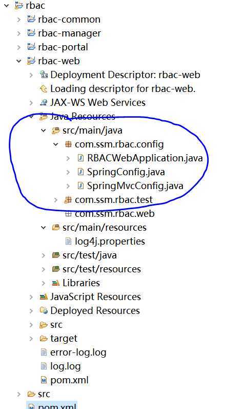This screenshot has width=245, height=409.
Task: Expand the rbac-portal module
Action: click(19, 47)
